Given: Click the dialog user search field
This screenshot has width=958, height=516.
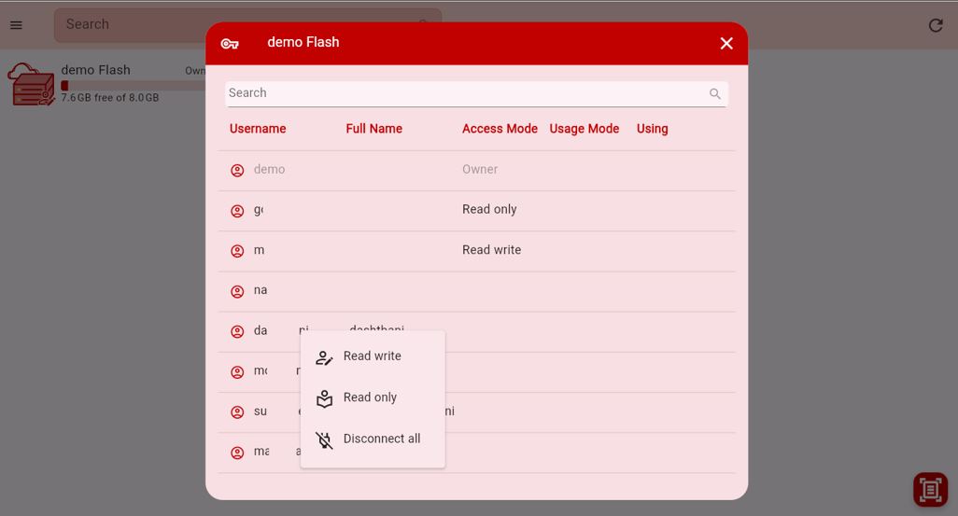Looking at the screenshot, I should coord(465,93).
